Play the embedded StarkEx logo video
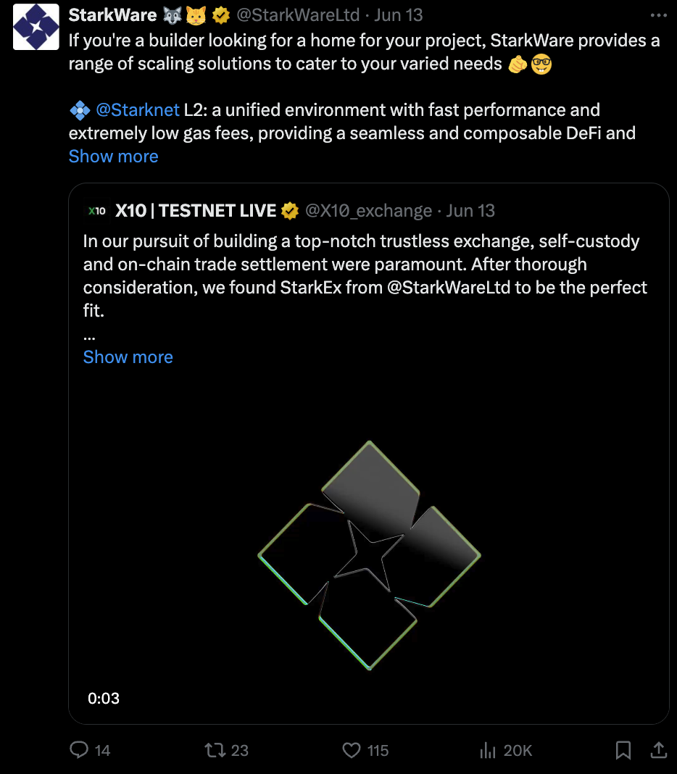The width and height of the screenshot is (677, 774). coord(369,554)
